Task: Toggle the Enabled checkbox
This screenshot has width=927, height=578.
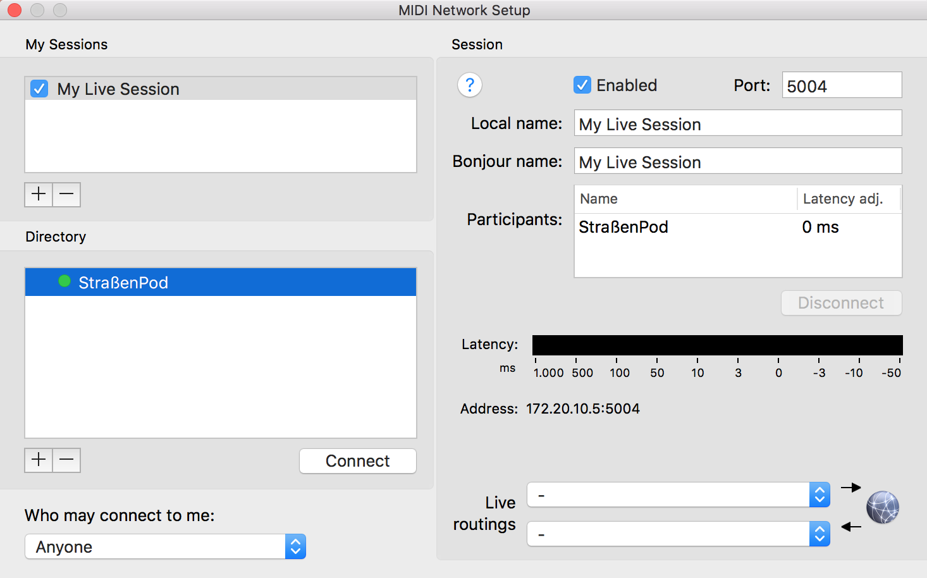Action: pos(582,85)
